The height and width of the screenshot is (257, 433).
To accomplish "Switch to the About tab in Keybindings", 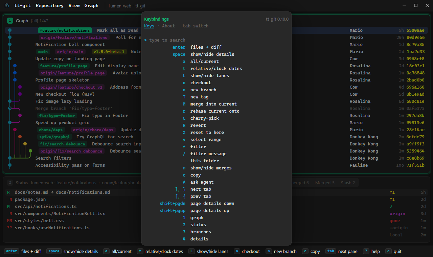I will [x=168, y=26].
